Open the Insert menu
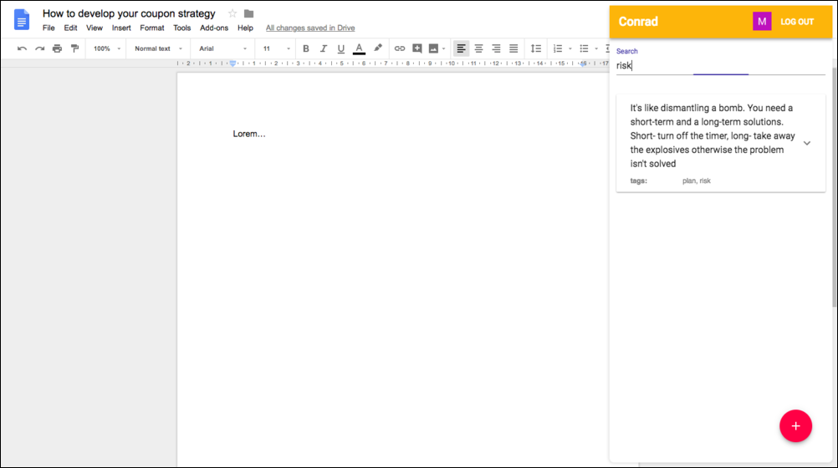The image size is (838, 468). point(121,28)
